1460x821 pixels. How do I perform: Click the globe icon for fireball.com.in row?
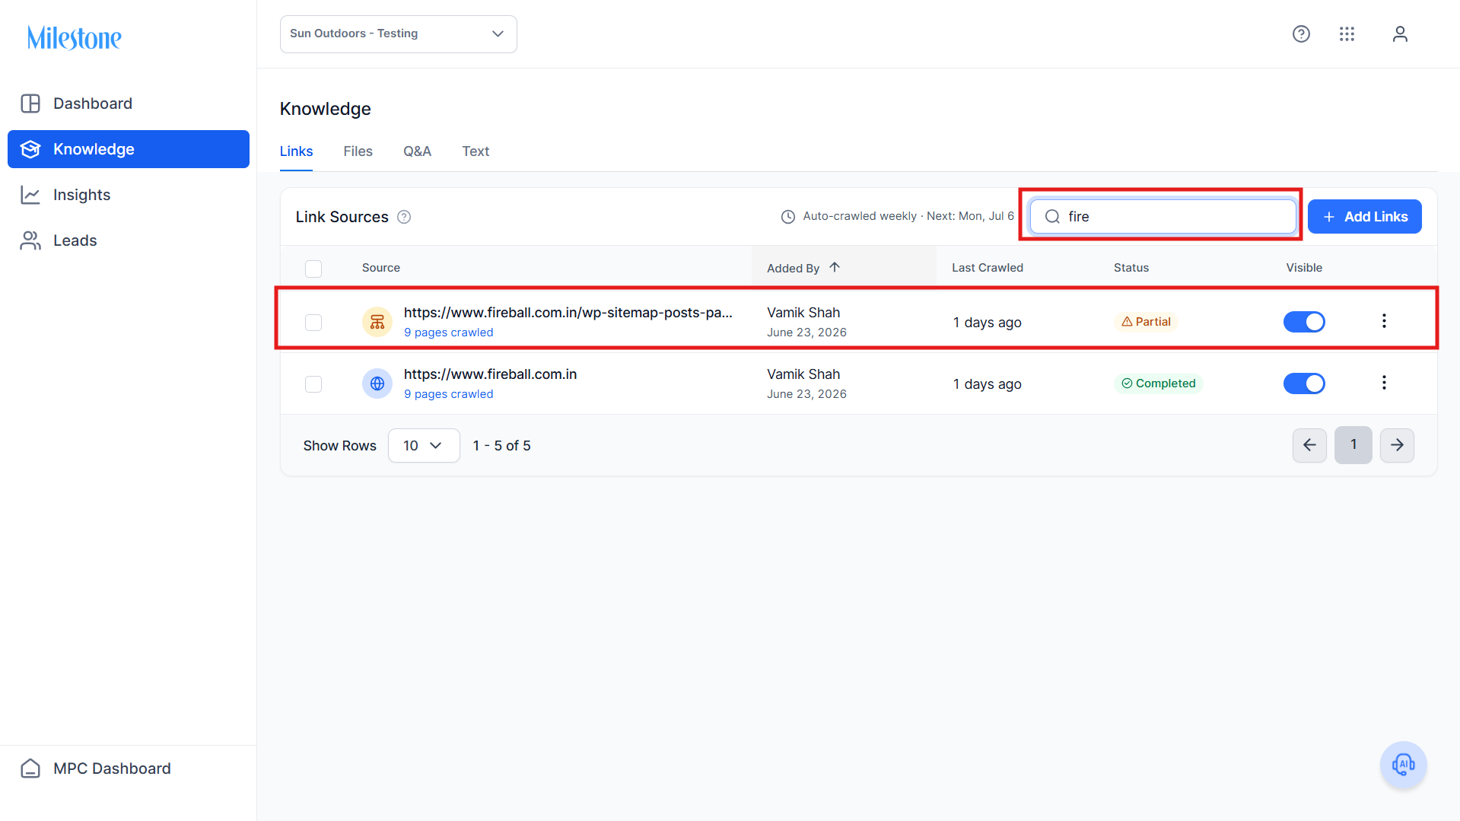pyautogui.click(x=377, y=383)
